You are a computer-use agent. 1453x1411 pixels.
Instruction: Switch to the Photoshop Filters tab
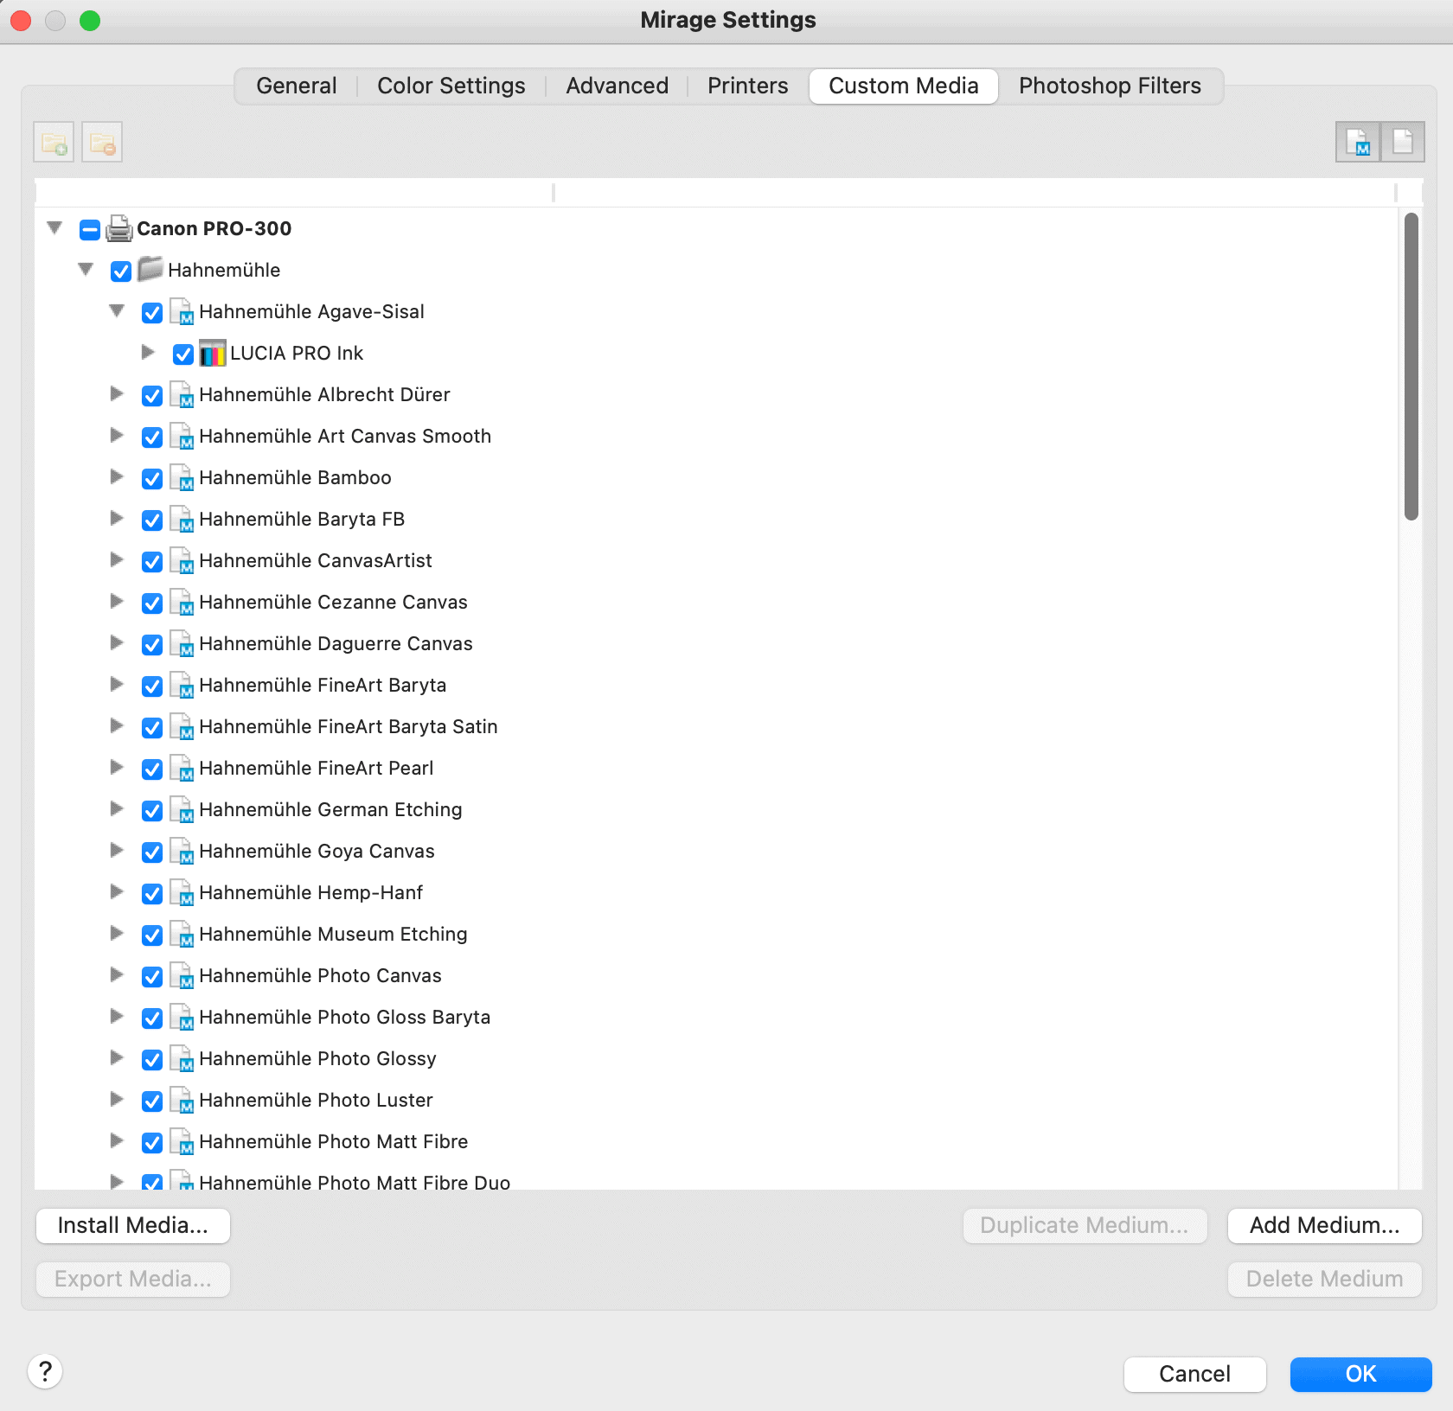1111,86
